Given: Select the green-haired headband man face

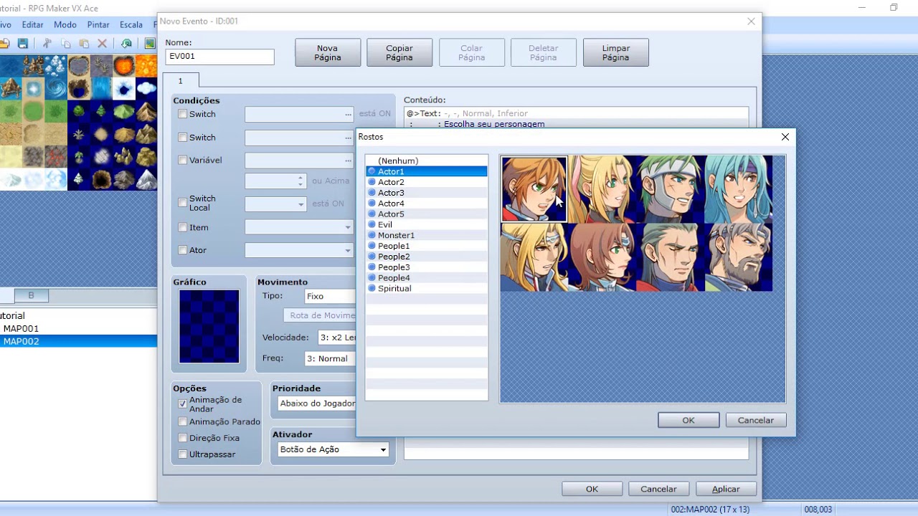Looking at the screenshot, I should click(670, 190).
